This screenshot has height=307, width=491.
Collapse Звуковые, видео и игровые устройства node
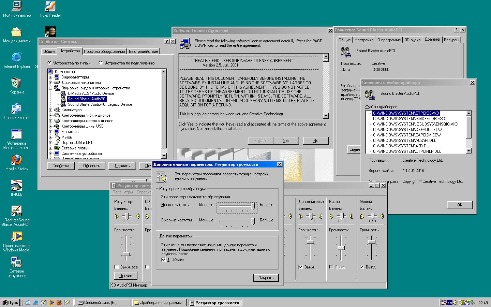[50, 88]
